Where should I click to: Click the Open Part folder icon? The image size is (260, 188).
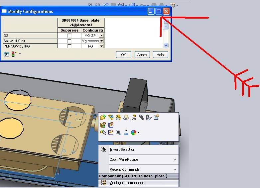coord(103,117)
